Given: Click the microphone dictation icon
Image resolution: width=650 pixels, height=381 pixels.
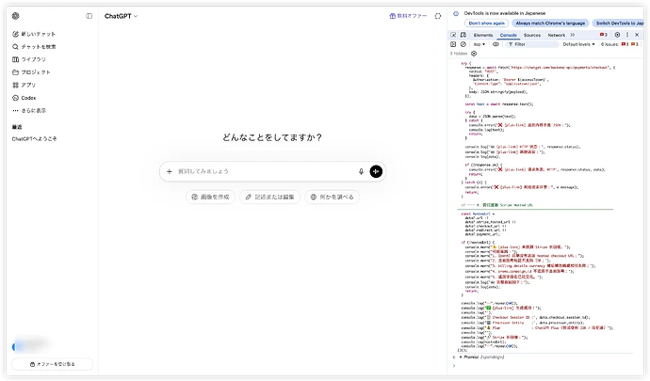Looking at the screenshot, I should (361, 171).
